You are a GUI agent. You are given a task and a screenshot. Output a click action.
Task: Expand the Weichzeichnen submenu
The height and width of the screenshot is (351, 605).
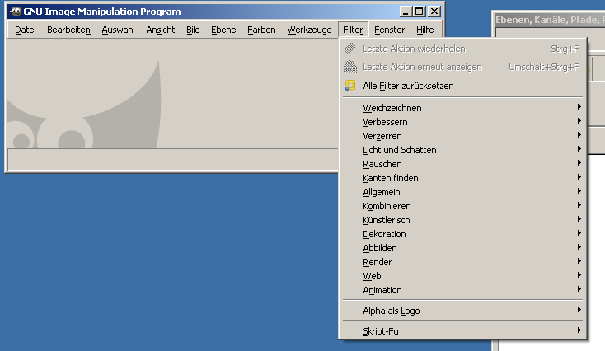coord(462,108)
